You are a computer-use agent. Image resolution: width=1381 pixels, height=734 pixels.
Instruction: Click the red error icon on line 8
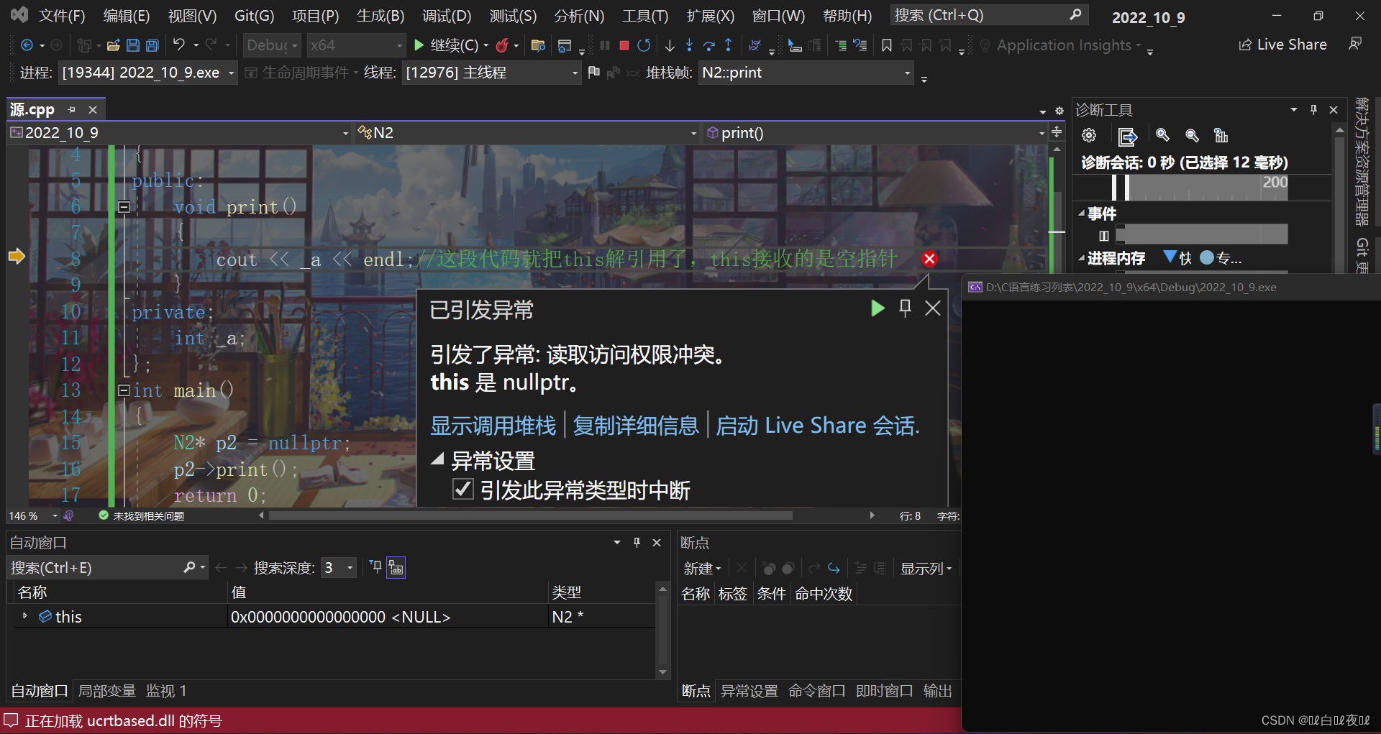coord(929,259)
